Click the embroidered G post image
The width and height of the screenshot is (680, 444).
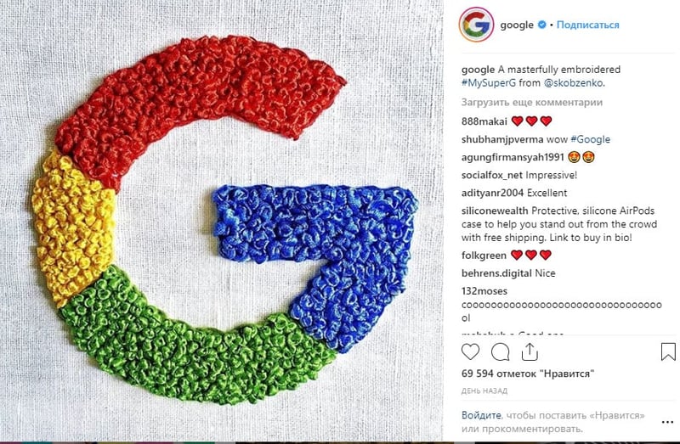pos(222,221)
